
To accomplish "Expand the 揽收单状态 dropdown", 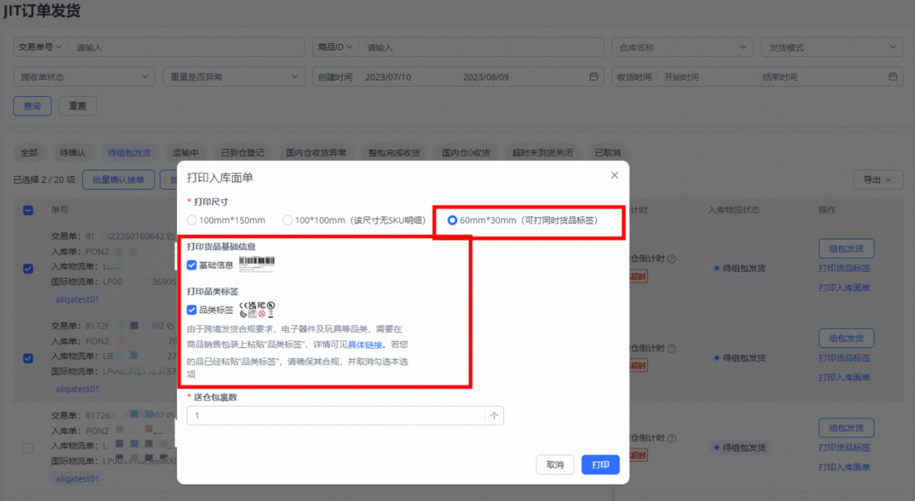I will (x=84, y=77).
